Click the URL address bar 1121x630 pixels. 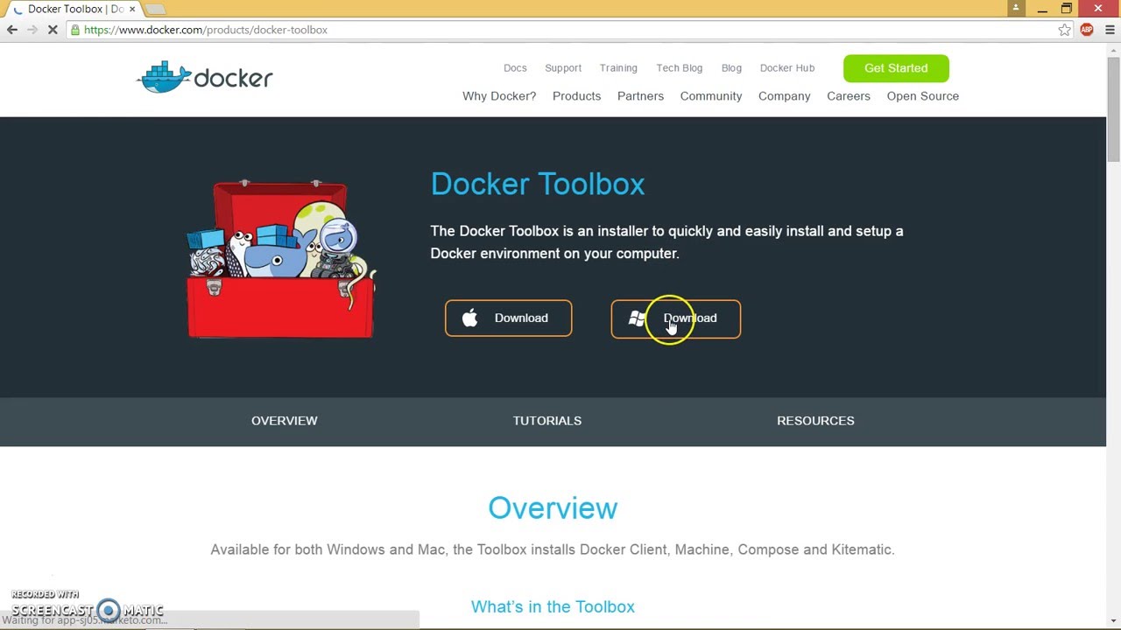[x=560, y=30]
